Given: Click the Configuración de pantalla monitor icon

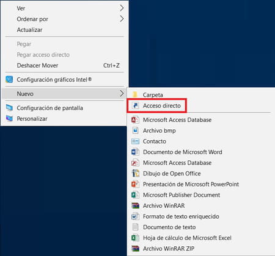Looking at the screenshot, I should coord(9,108).
